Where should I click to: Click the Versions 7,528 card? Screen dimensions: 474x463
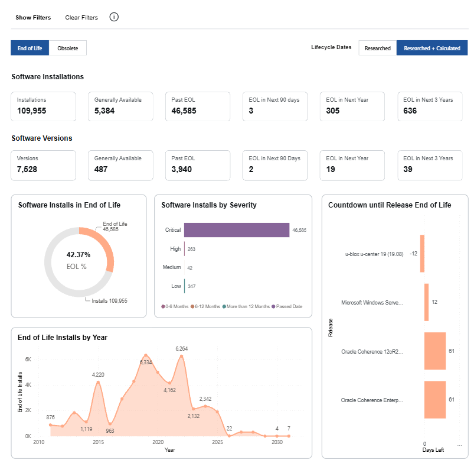click(x=44, y=166)
